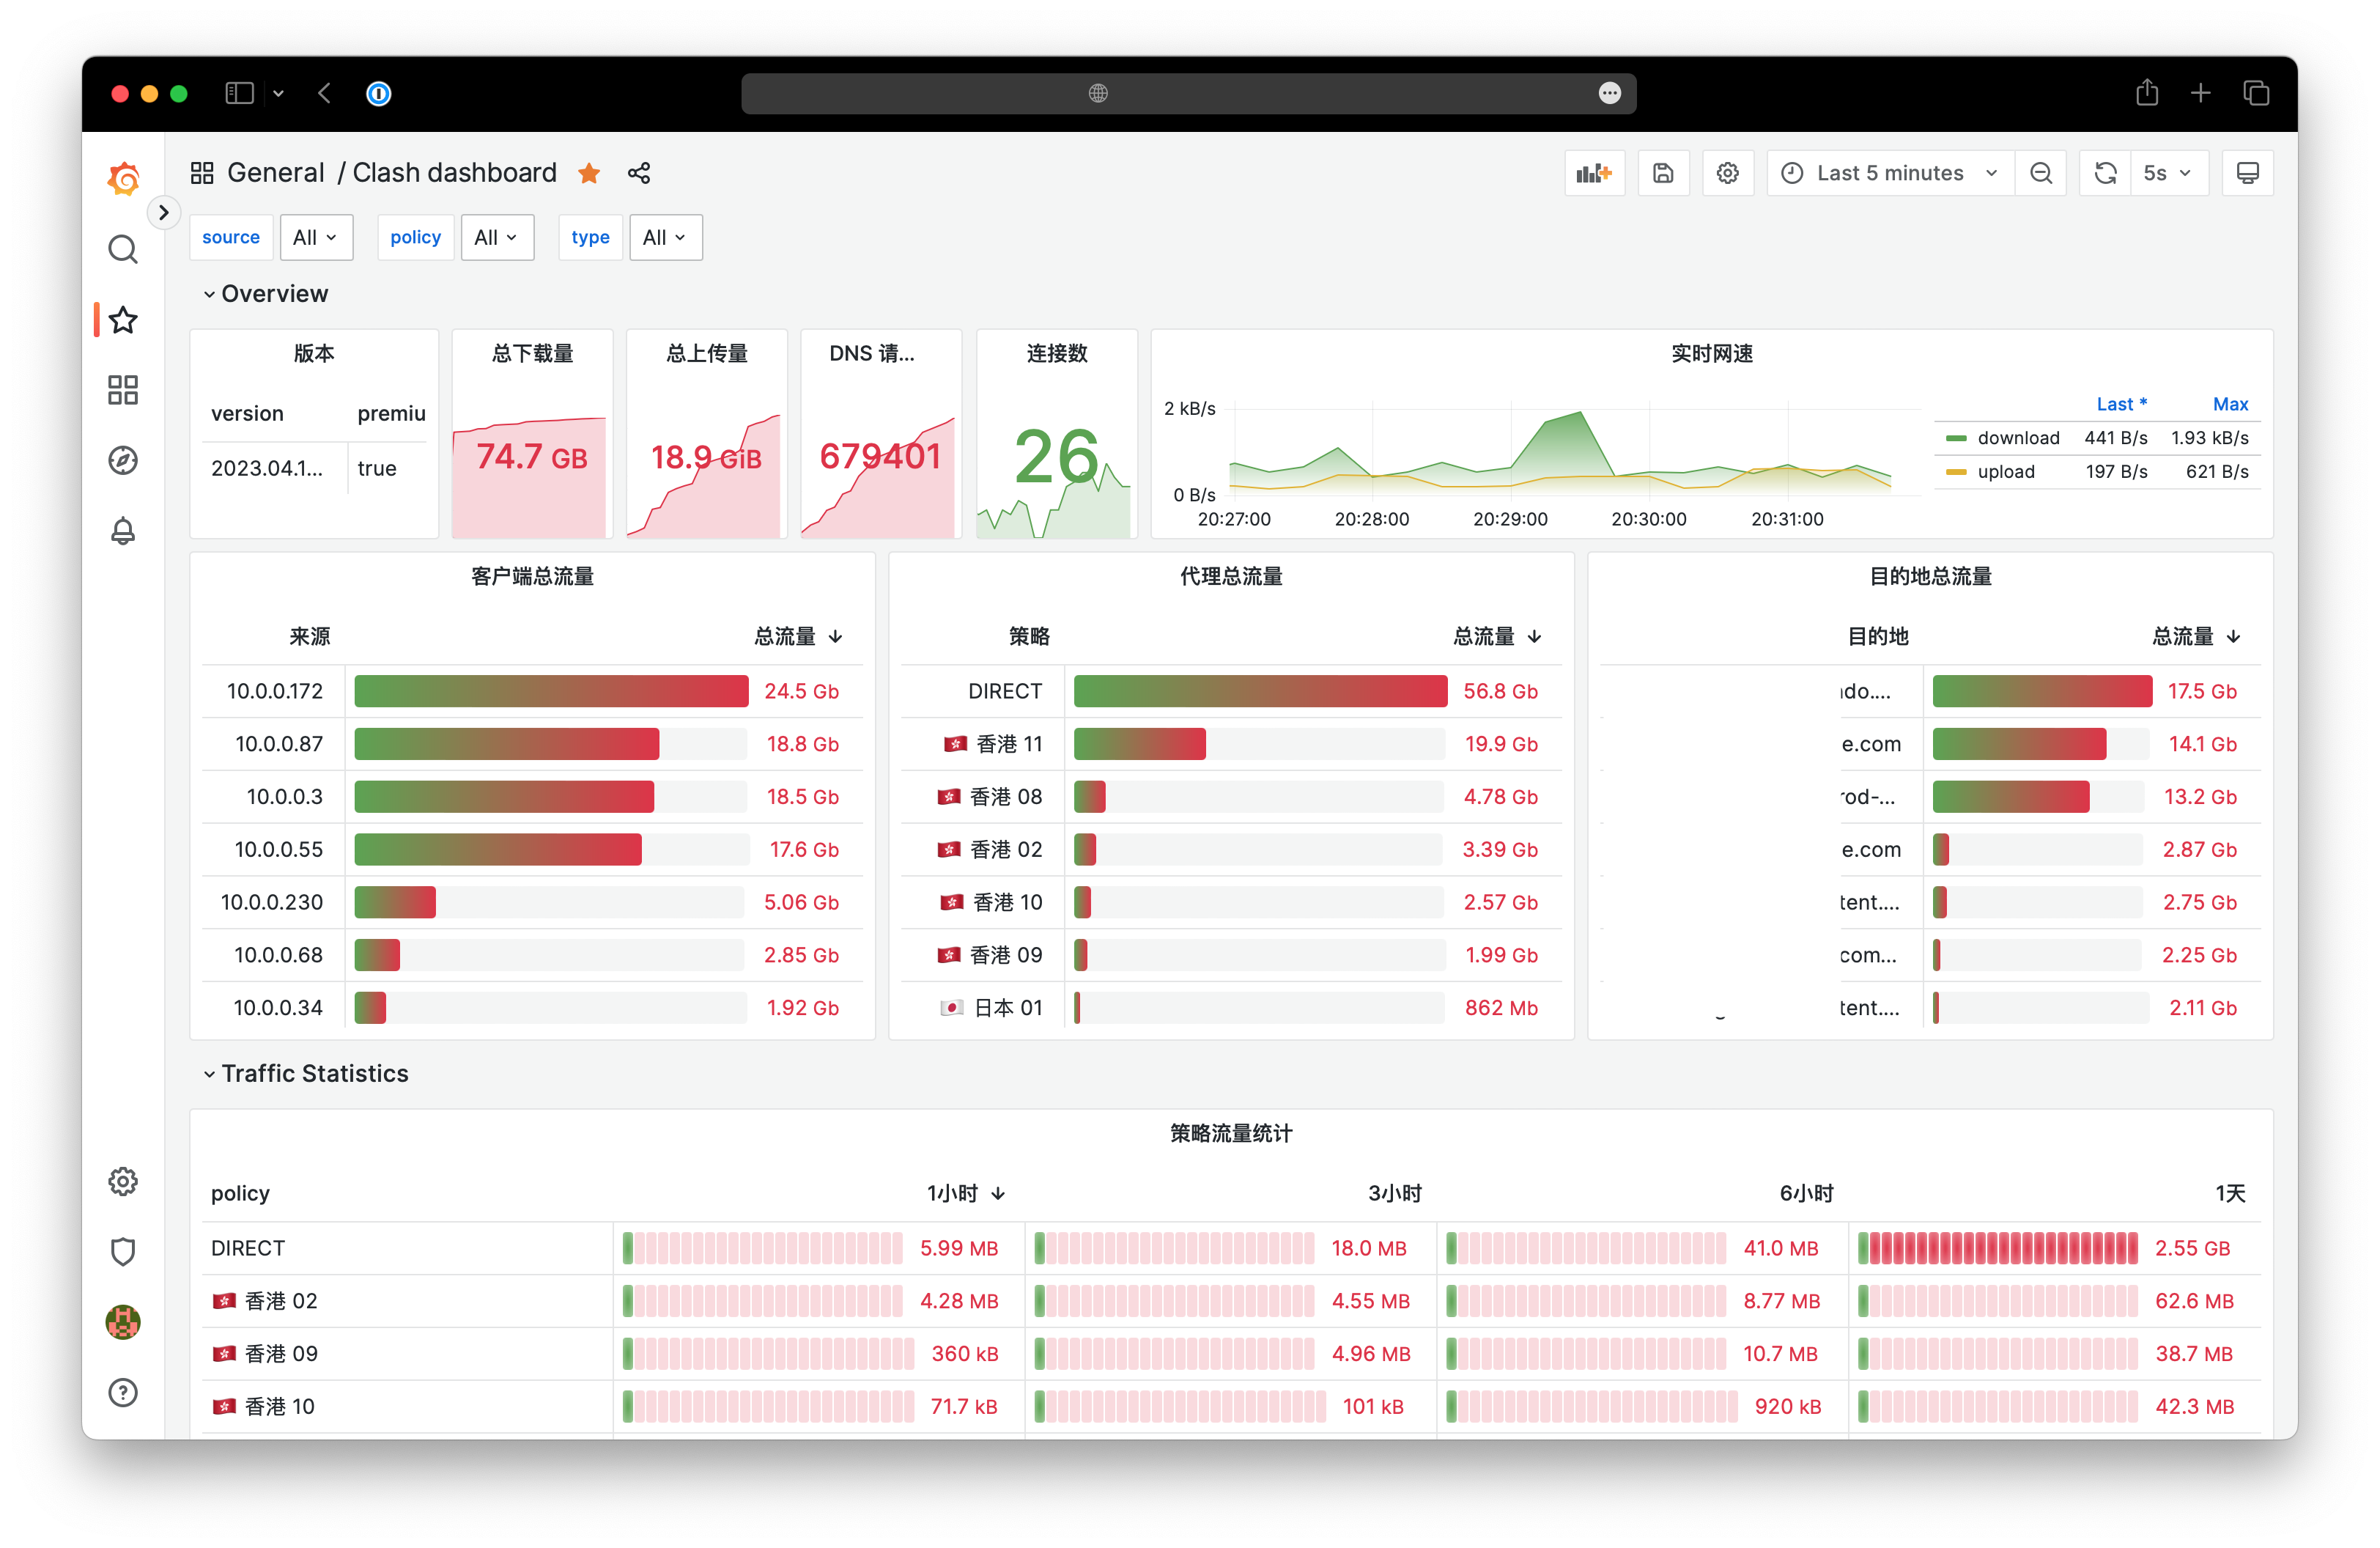Click the Save dashboard icon
Viewport: 2380px width, 1548px height.
(x=1662, y=173)
